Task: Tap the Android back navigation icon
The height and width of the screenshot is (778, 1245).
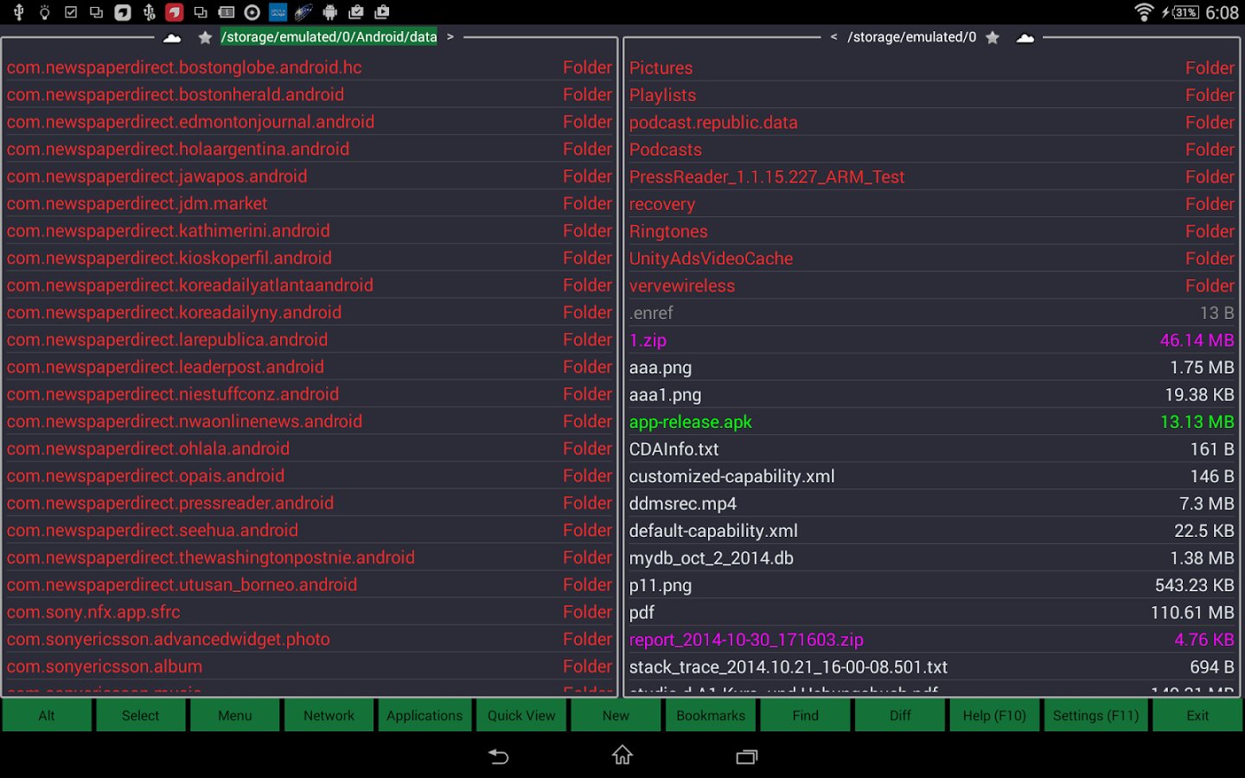Action: pyautogui.click(x=499, y=756)
